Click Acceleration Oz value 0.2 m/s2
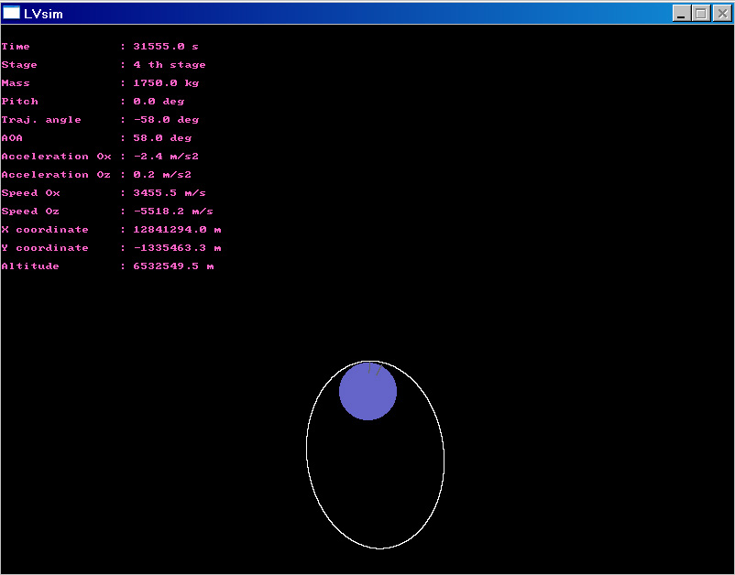The width and height of the screenshot is (735, 575). 162,174
